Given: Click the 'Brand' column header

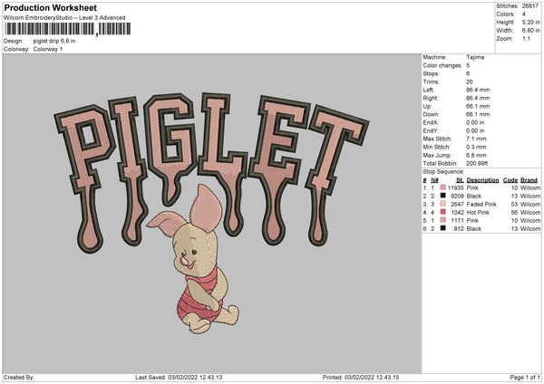Looking at the screenshot, I should click(x=529, y=180).
